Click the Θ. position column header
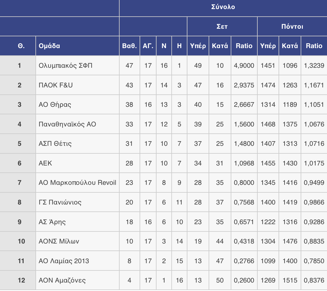 tap(21, 46)
